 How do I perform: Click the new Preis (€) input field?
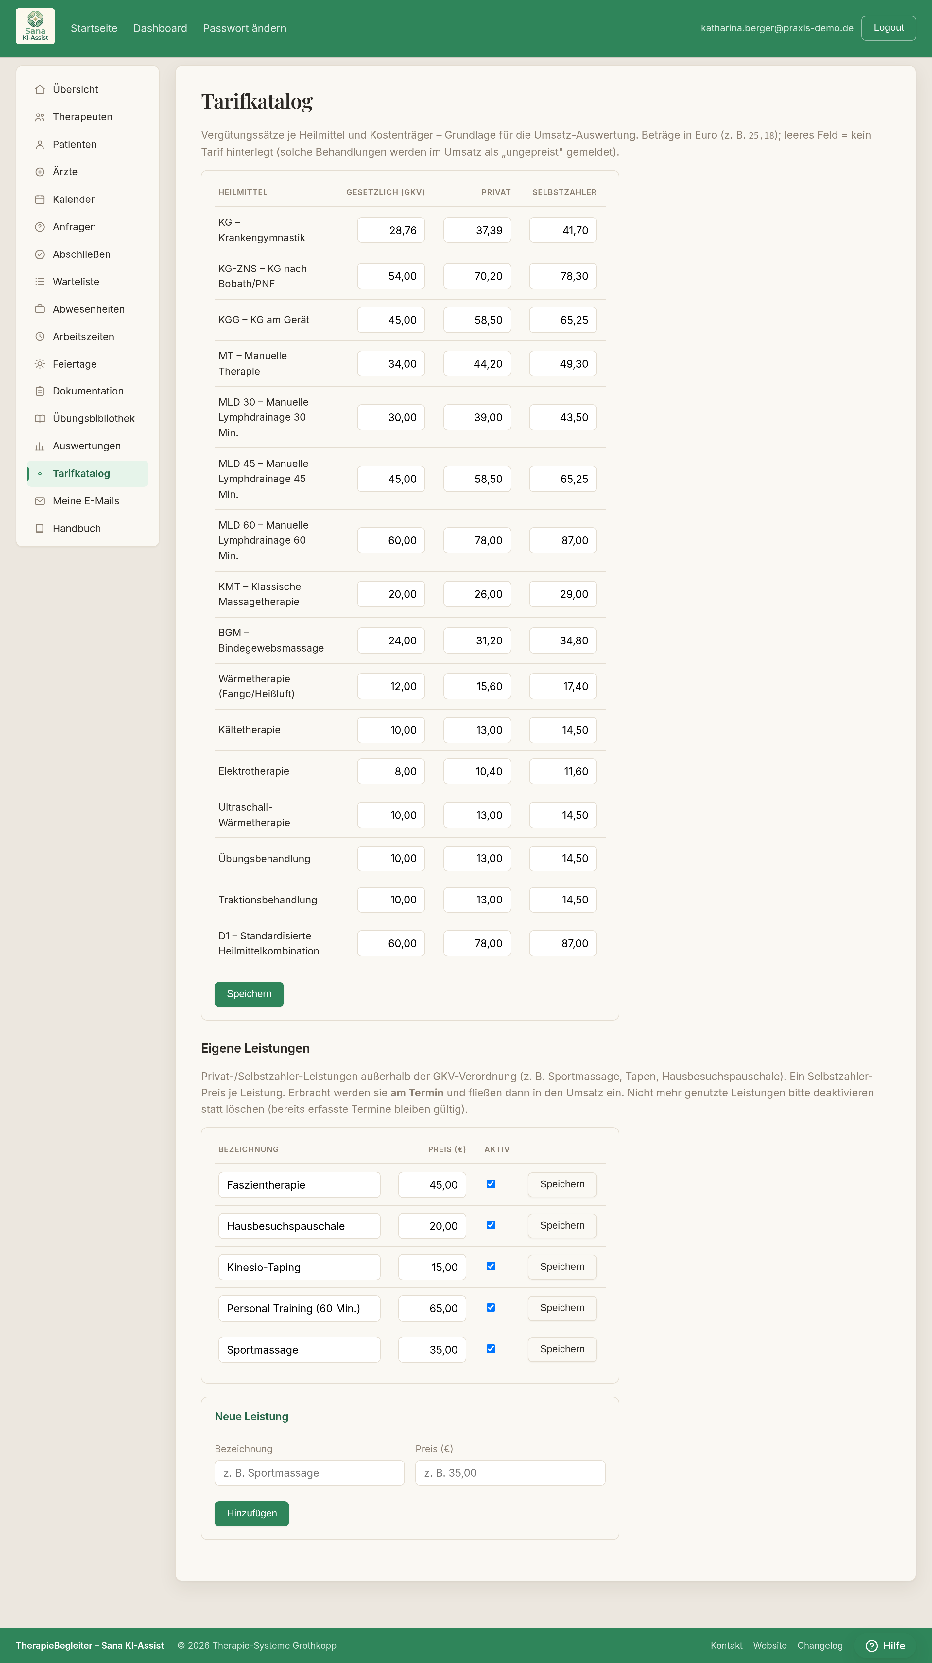510,1473
